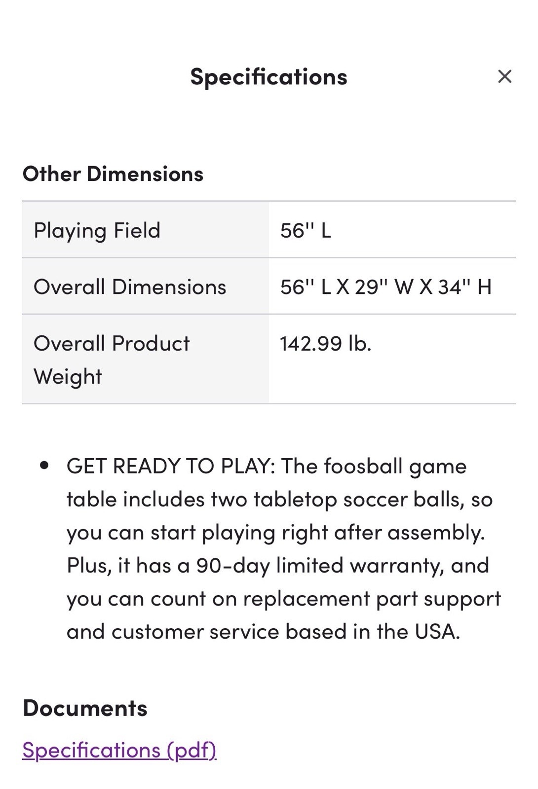Close the Specifications panel
The width and height of the screenshot is (538, 789).
click(x=504, y=76)
